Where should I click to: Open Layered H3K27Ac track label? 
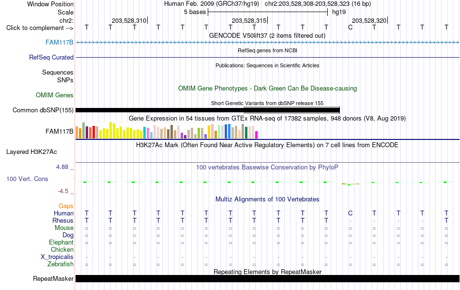(x=31, y=152)
